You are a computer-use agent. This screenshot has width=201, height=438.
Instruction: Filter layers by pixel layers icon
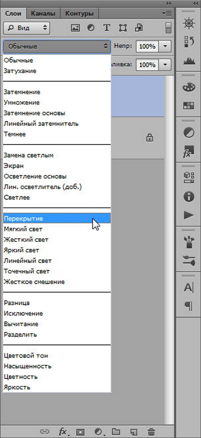pyautogui.click(x=75, y=28)
